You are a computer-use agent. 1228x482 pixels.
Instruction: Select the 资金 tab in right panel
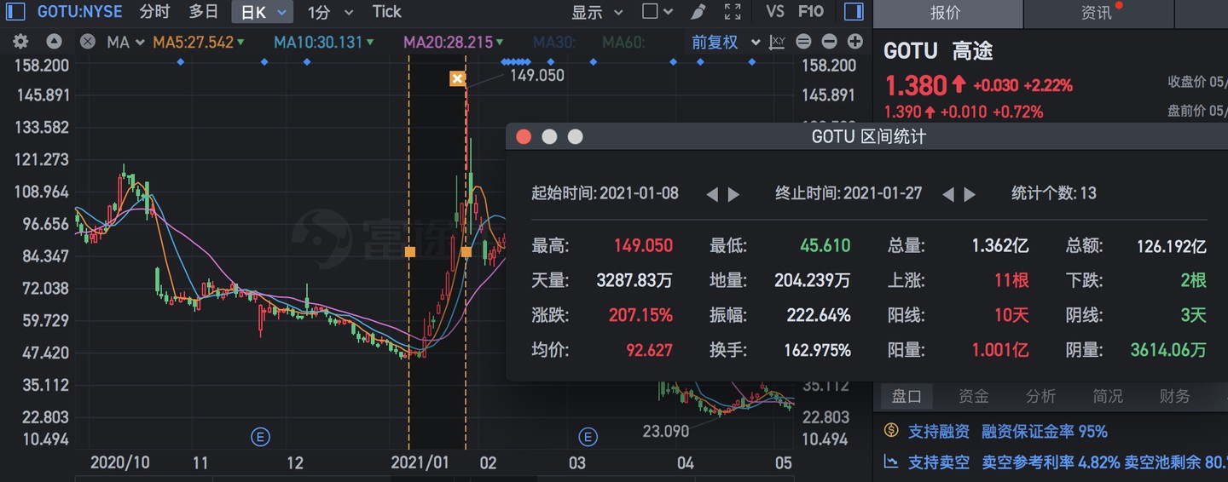(x=973, y=396)
